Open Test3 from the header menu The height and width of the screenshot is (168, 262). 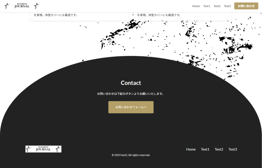(227, 6)
